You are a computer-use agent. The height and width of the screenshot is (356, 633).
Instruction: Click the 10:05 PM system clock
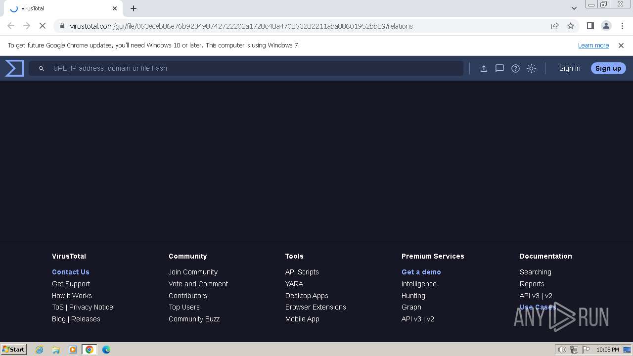[607, 350]
